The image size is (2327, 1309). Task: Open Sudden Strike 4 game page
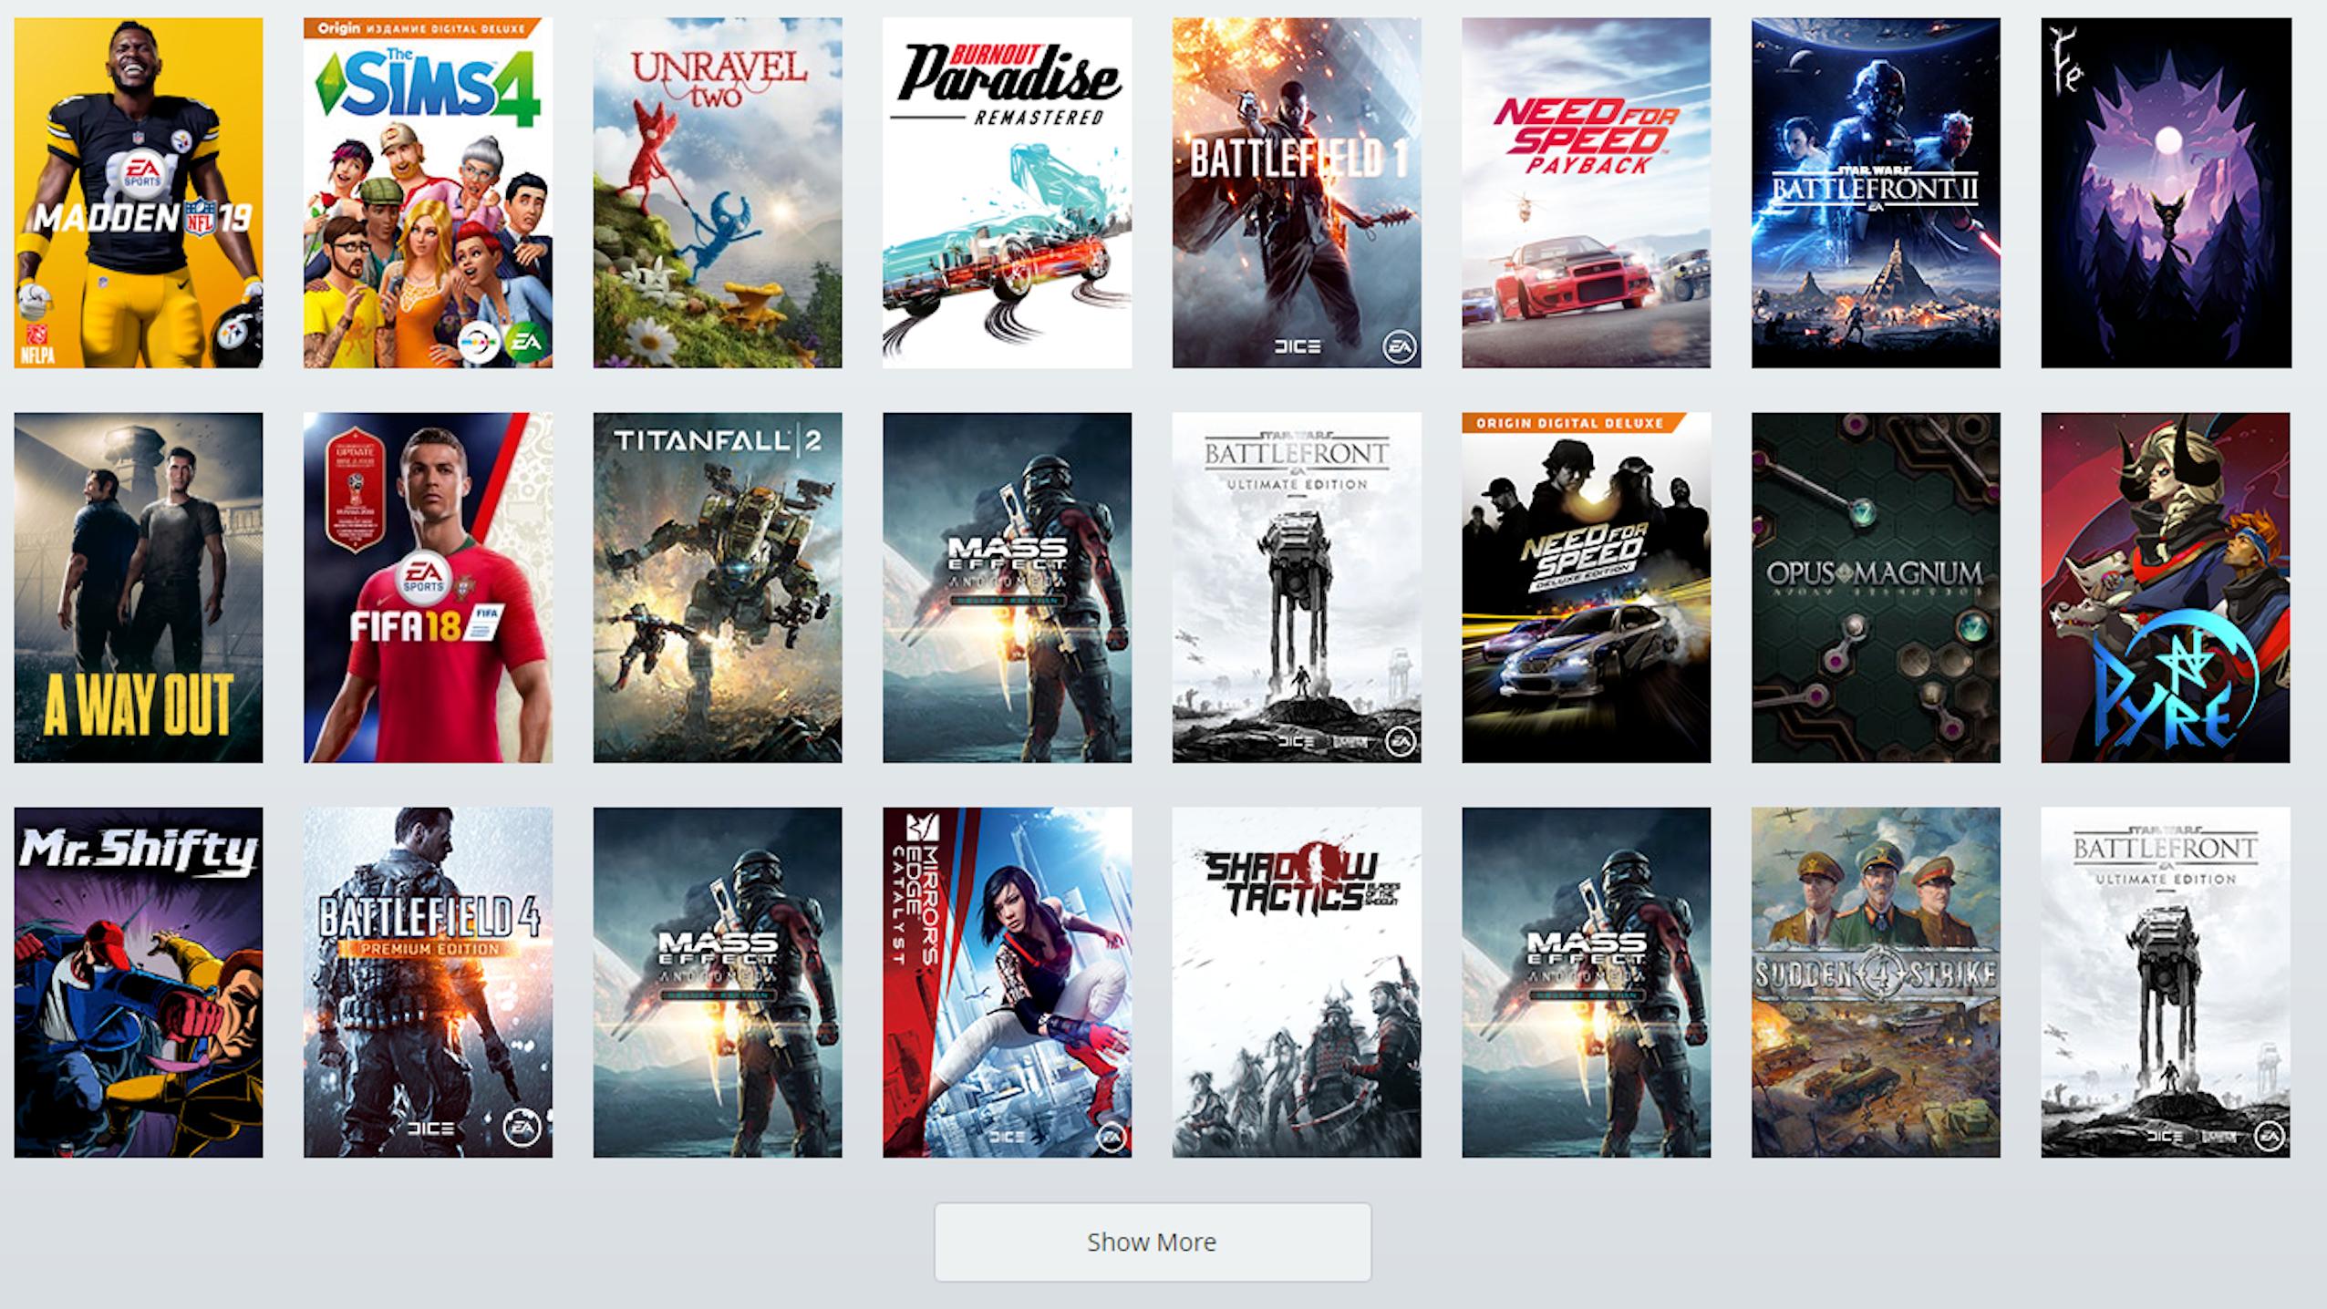[x=1875, y=982]
